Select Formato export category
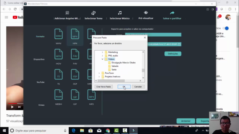 click(x=40, y=36)
